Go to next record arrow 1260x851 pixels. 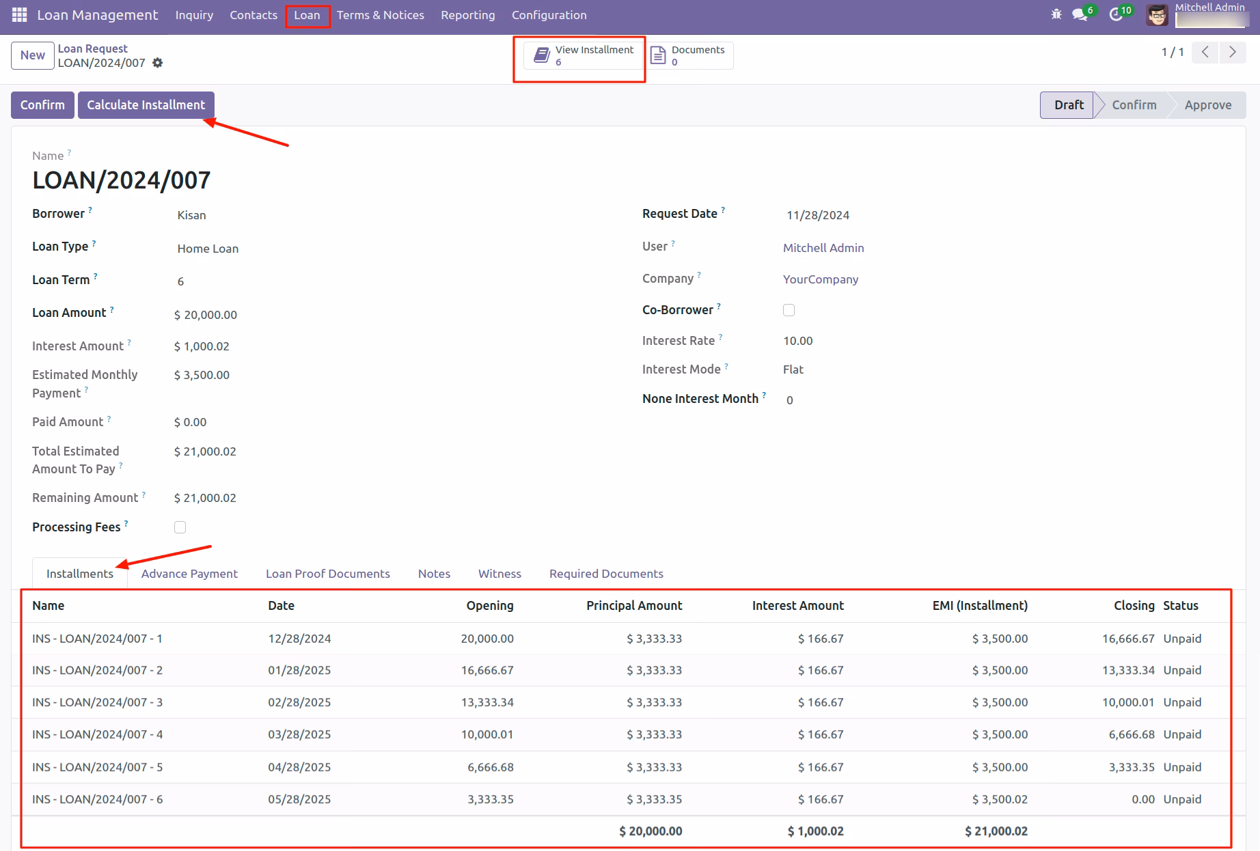(x=1232, y=52)
